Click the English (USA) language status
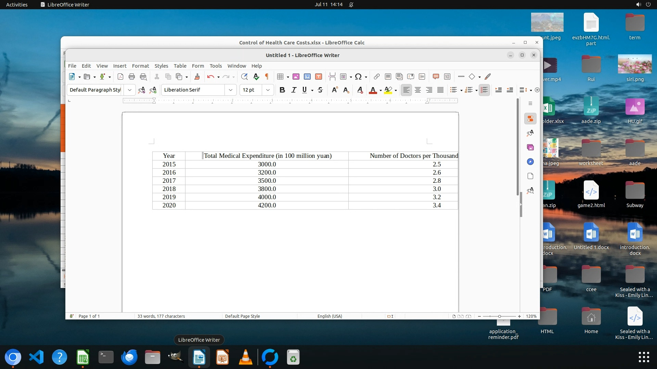The image size is (657, 369). (330, 316)
